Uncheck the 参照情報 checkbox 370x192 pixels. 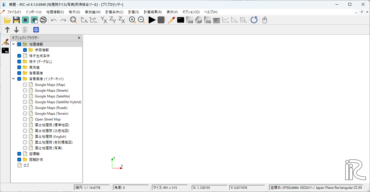[x=25, y=50]
